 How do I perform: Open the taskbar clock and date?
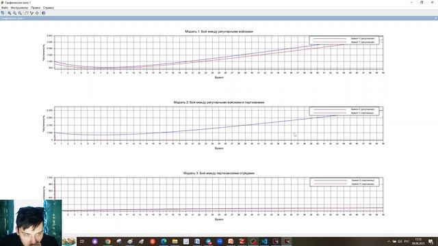[x=418, y=241]
